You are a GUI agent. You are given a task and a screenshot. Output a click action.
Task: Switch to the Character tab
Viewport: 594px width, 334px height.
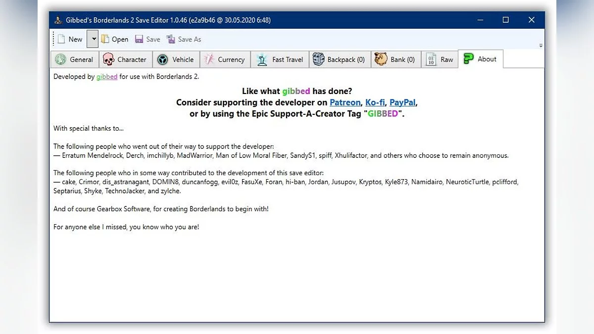(x=125, y=59)
